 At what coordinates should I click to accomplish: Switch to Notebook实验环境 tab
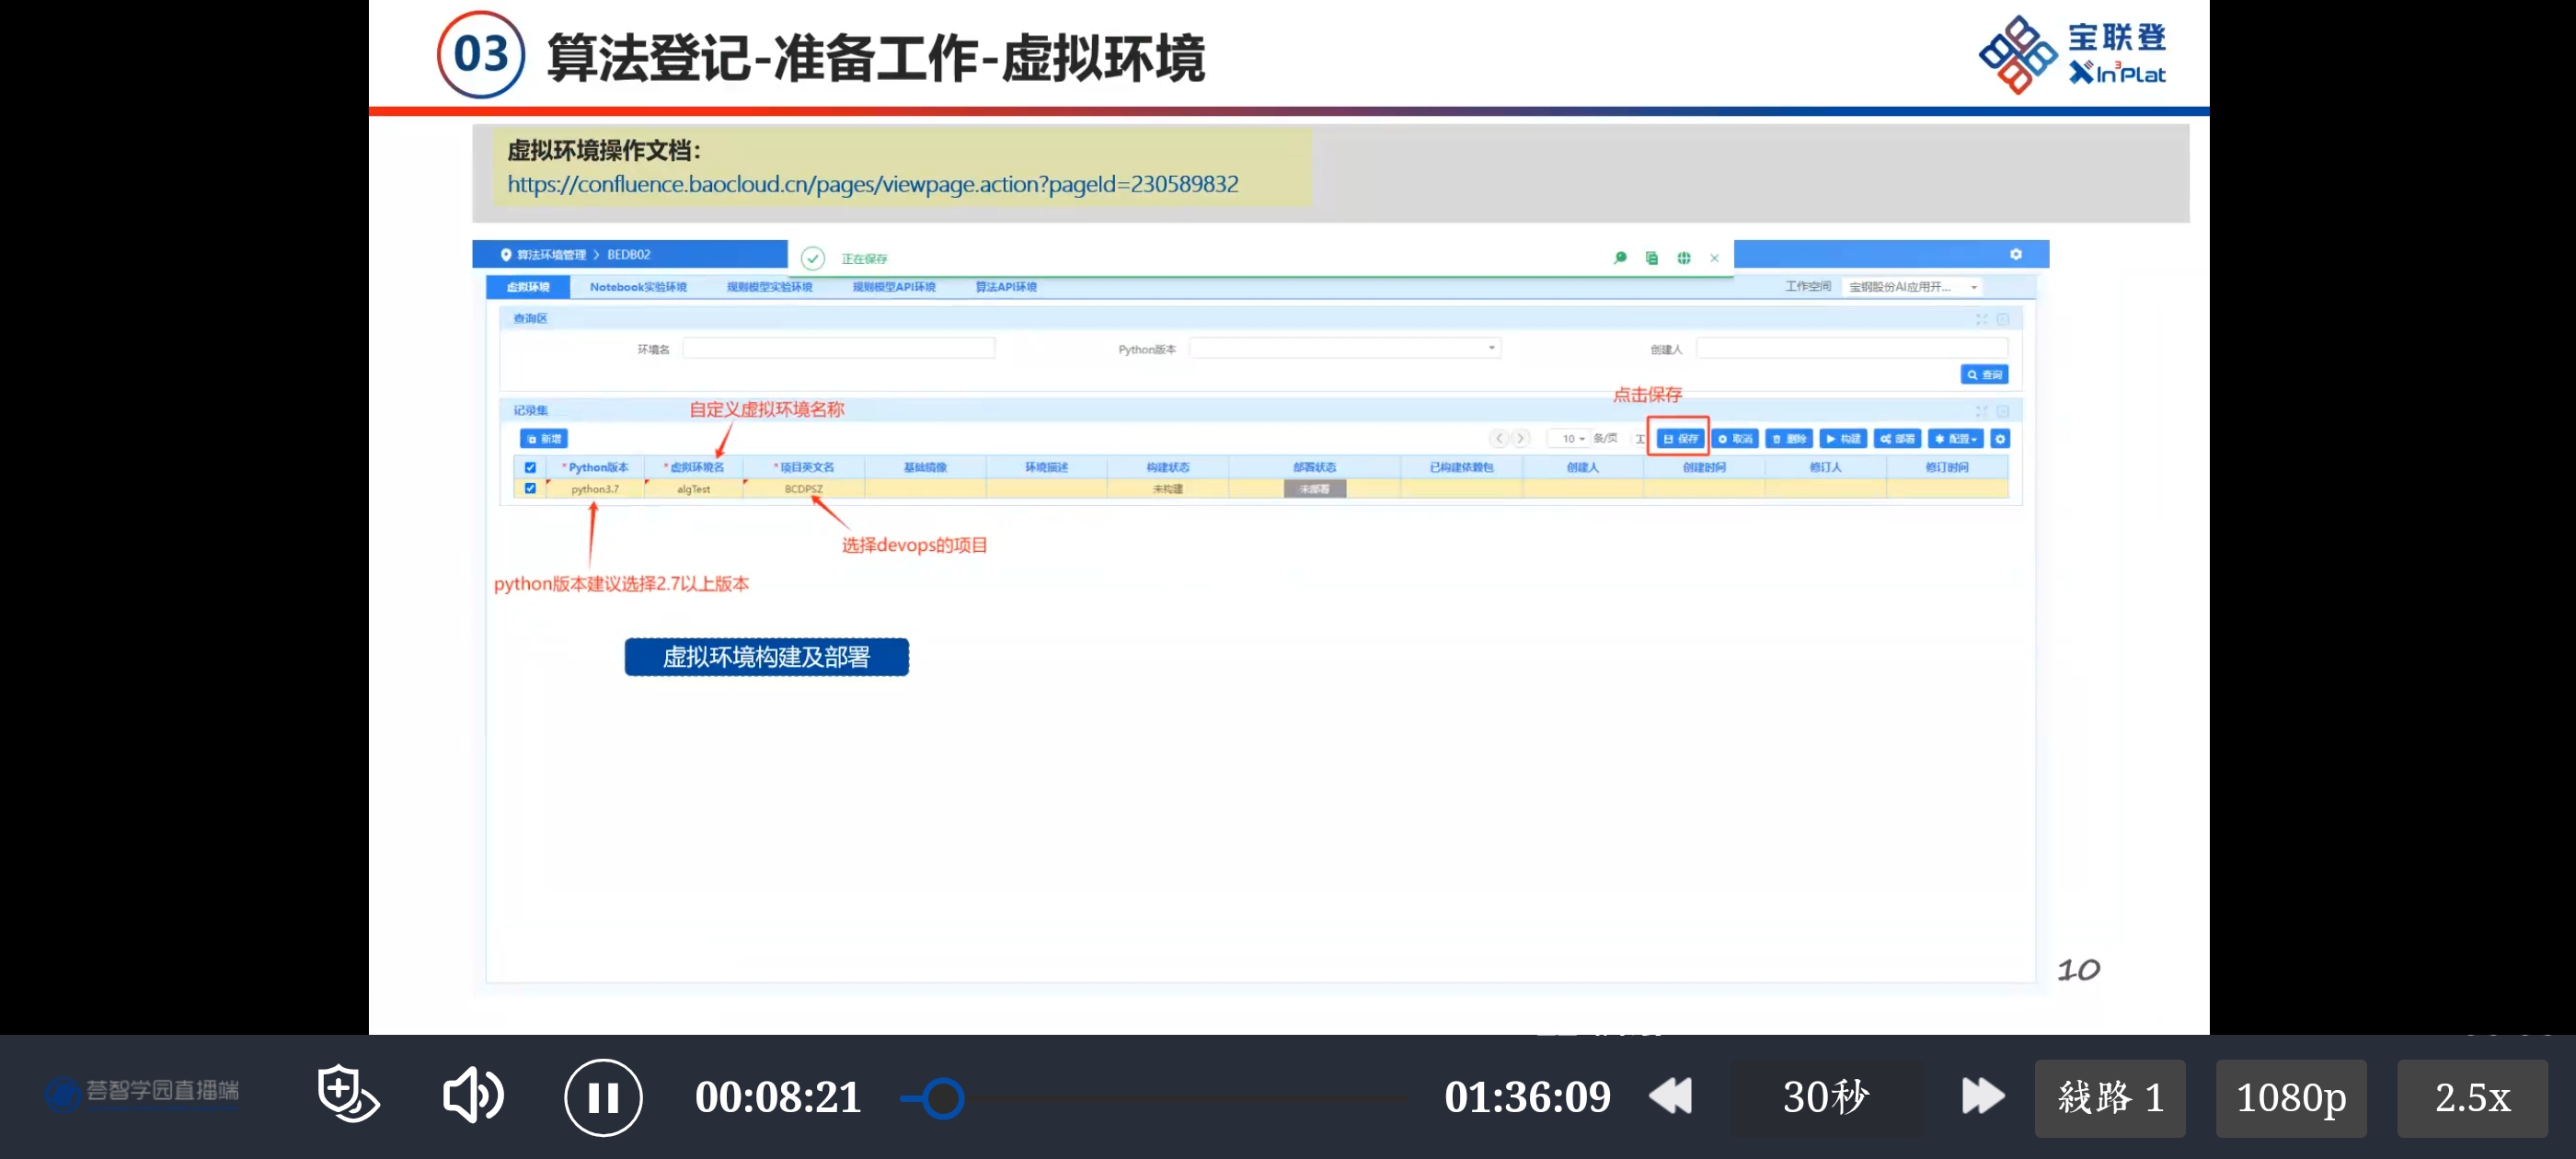tap(638, 287)
